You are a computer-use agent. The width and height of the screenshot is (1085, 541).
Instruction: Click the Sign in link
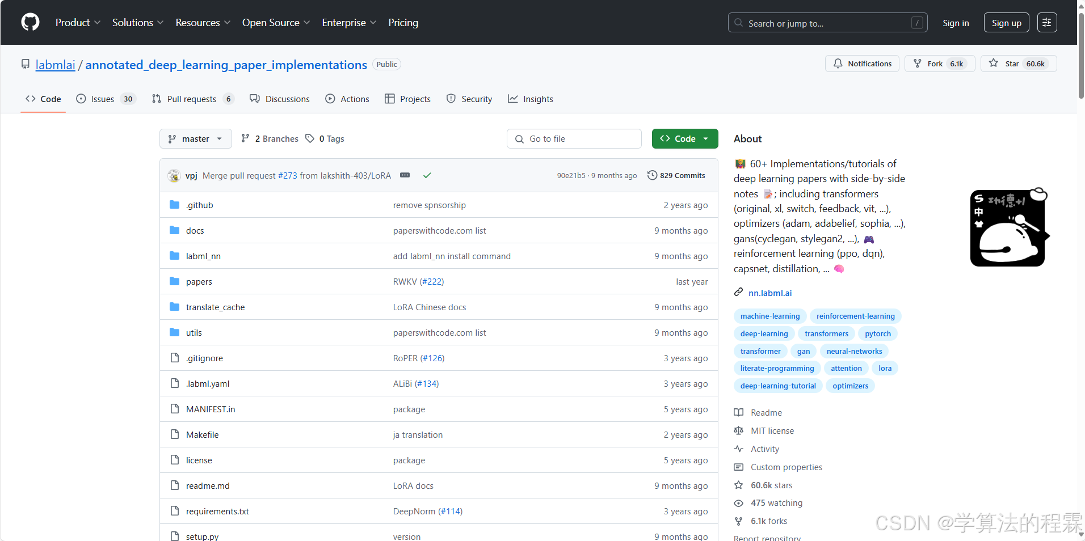[x=956, y=23]
